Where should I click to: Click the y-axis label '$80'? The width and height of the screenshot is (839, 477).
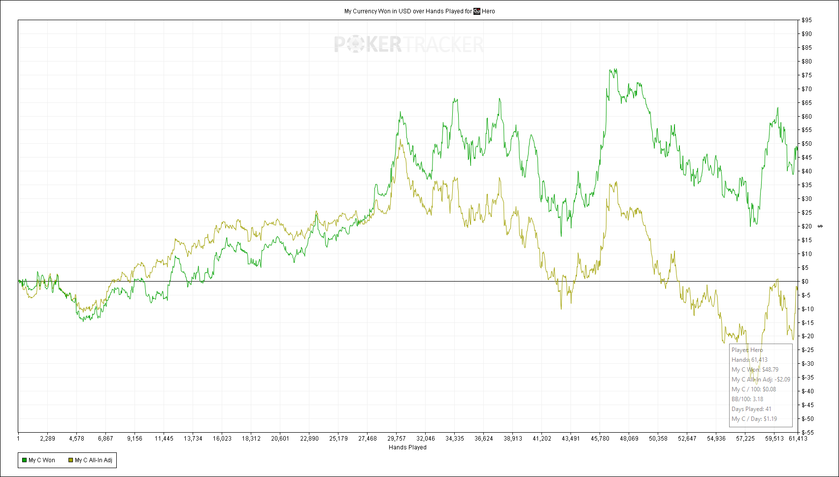tap(807, 62)
